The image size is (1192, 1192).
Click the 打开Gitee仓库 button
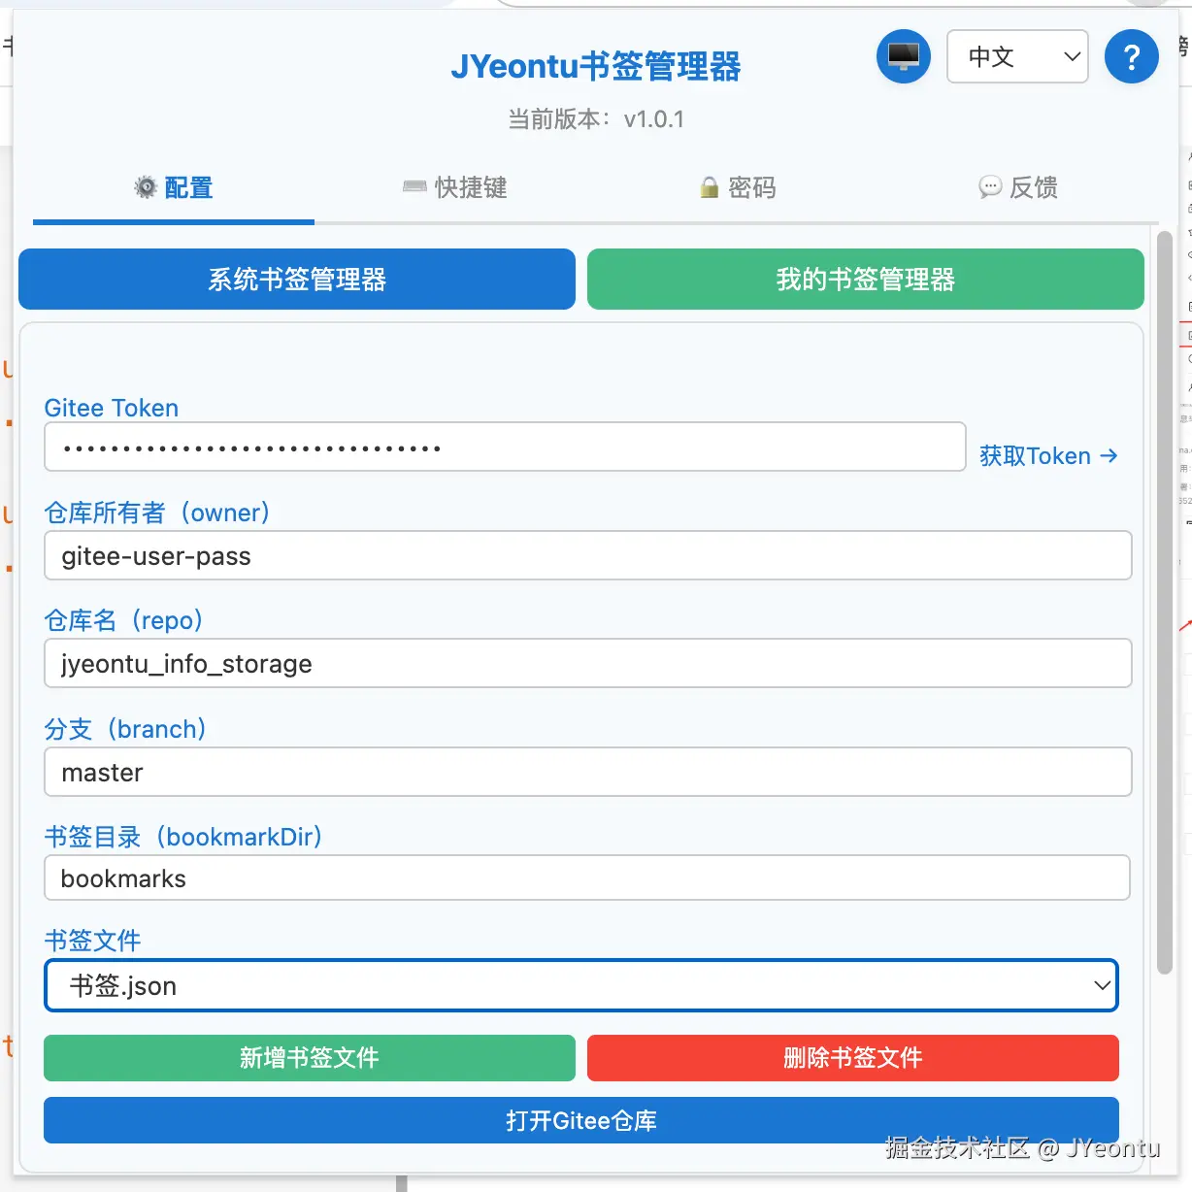[x=581, y=1121]
